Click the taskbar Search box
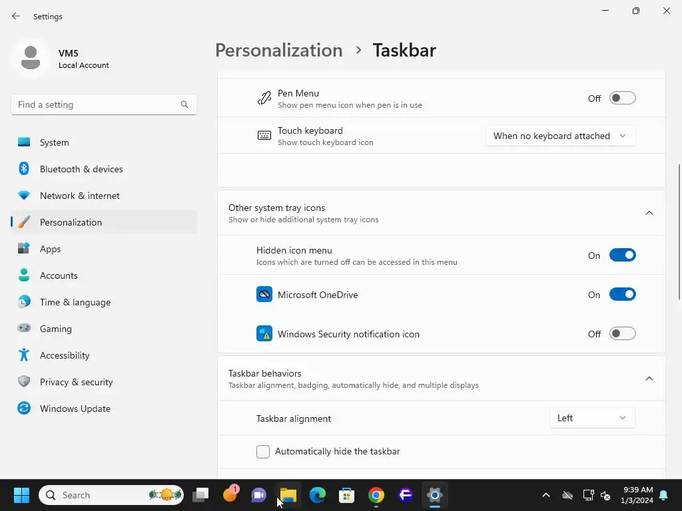This screenshot has height=511, width=682. pos(111,495)
